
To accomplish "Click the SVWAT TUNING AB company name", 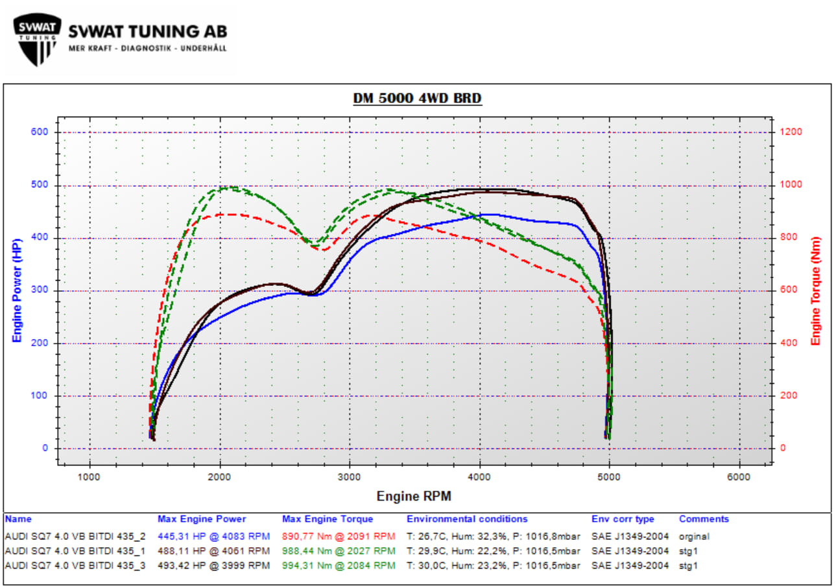I will click(x=147, y=32).
